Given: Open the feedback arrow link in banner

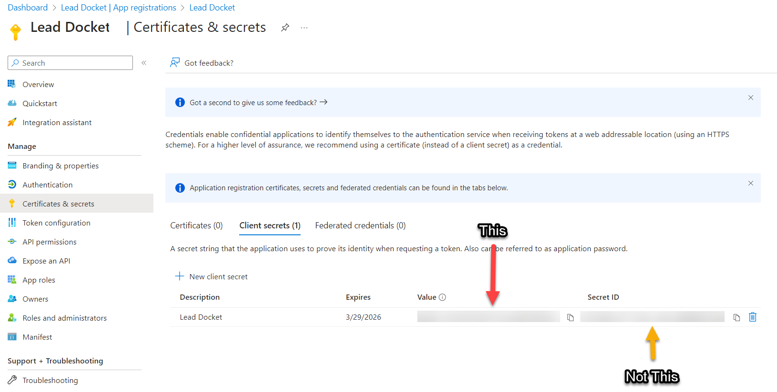Looking at the screenshot, I should click(x=323, y=102).
